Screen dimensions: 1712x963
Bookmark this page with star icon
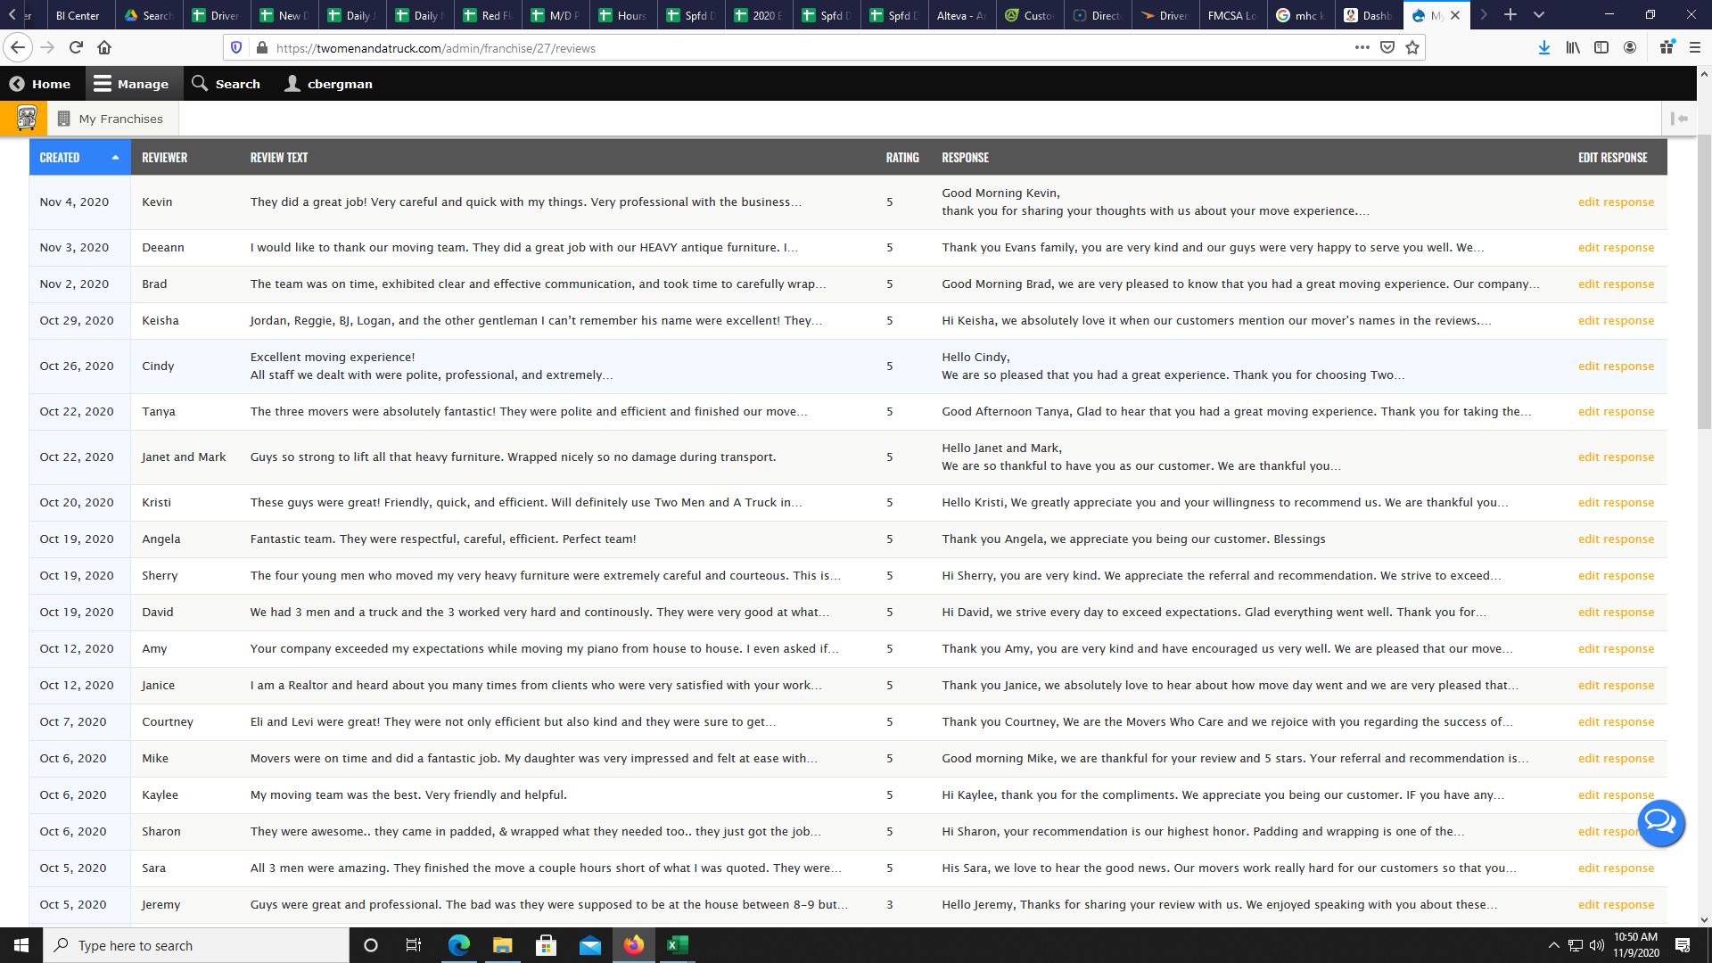click(1412, 47)
